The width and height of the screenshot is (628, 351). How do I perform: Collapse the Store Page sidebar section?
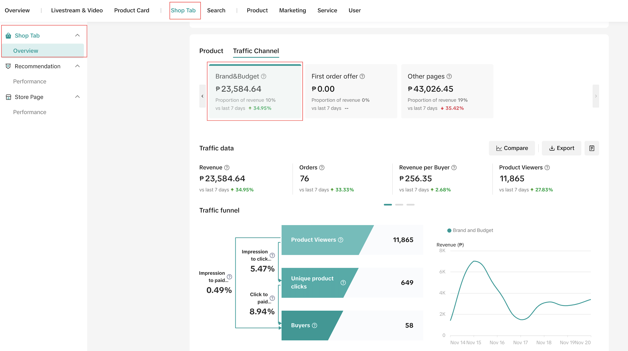(77, 97)
